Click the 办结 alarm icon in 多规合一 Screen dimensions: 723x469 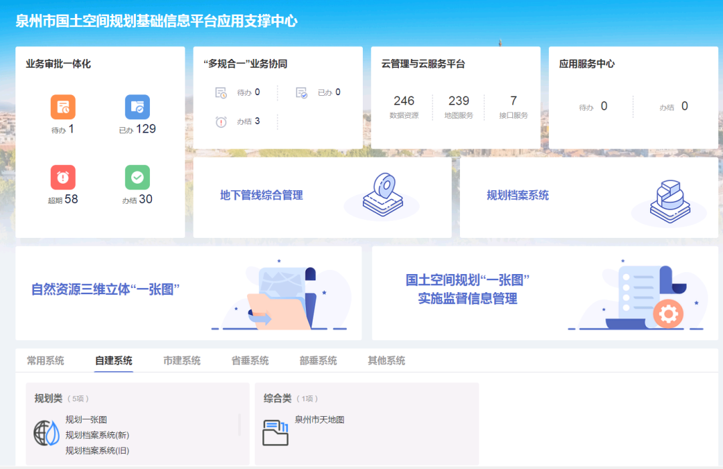221,122
